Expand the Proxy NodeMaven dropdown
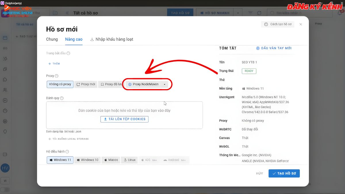 coord(164,84)
